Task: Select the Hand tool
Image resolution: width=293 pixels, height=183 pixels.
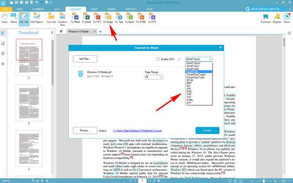Action: (5, 18)
